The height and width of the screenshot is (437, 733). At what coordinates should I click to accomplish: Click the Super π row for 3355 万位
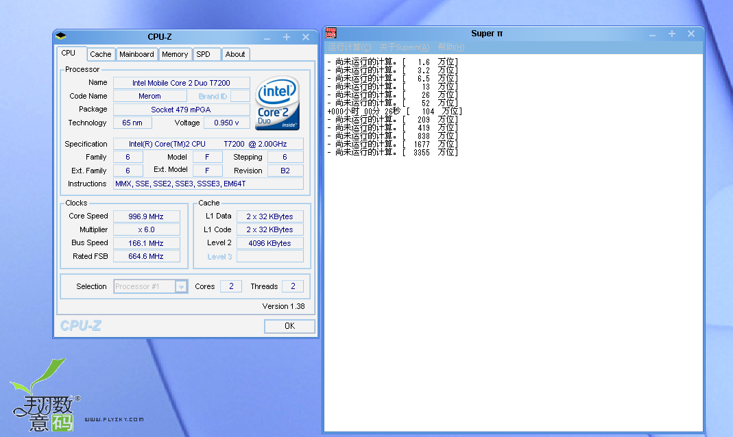point(393,152)
